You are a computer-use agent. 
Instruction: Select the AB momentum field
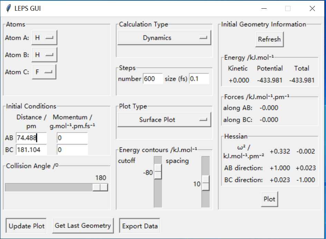coord(72,138)
